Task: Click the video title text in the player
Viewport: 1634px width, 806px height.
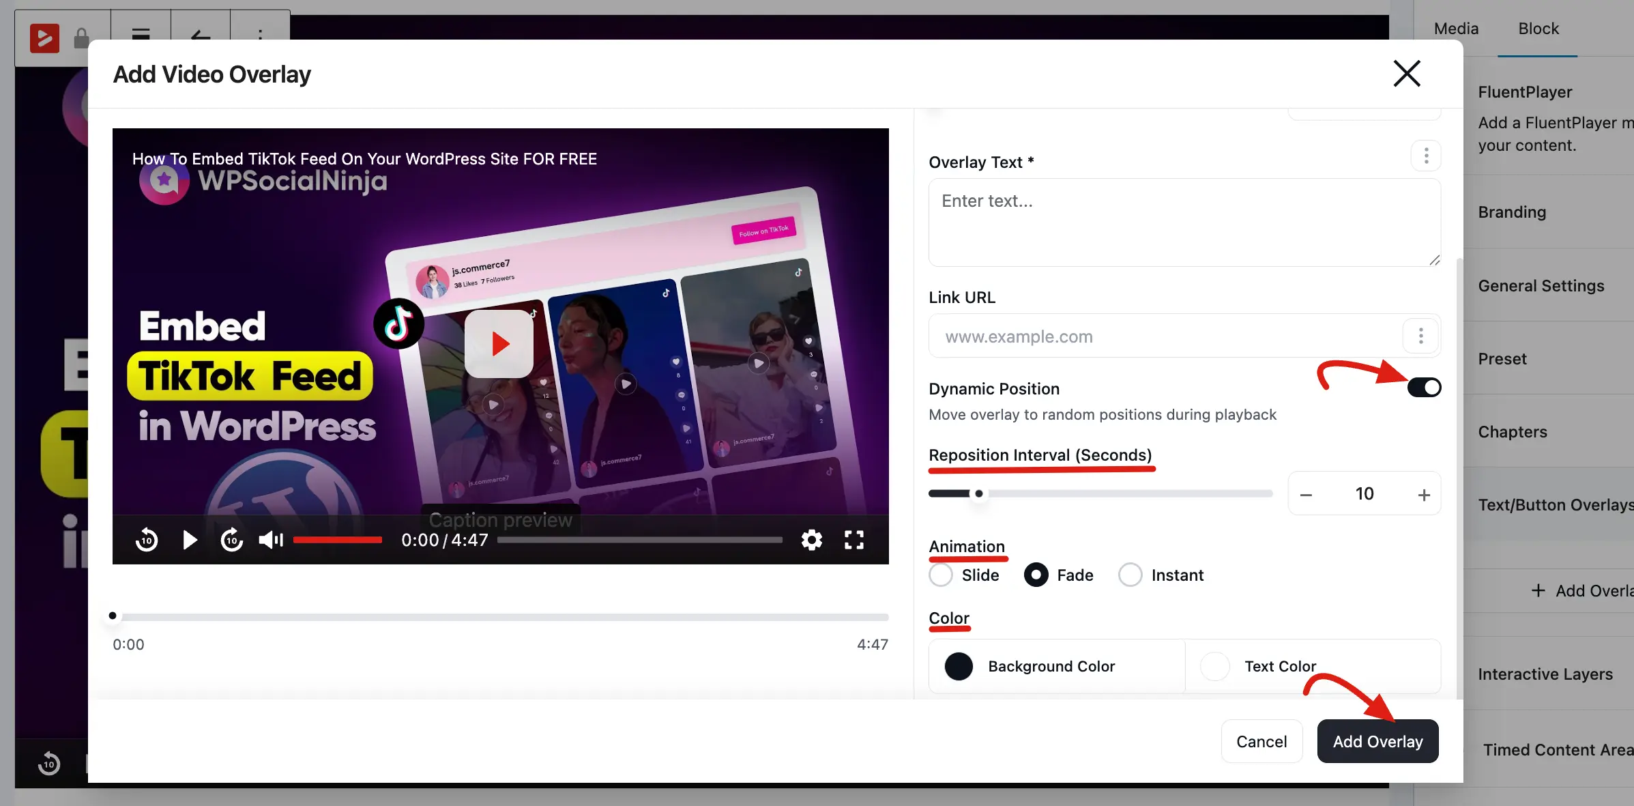Action: [364, 159]
